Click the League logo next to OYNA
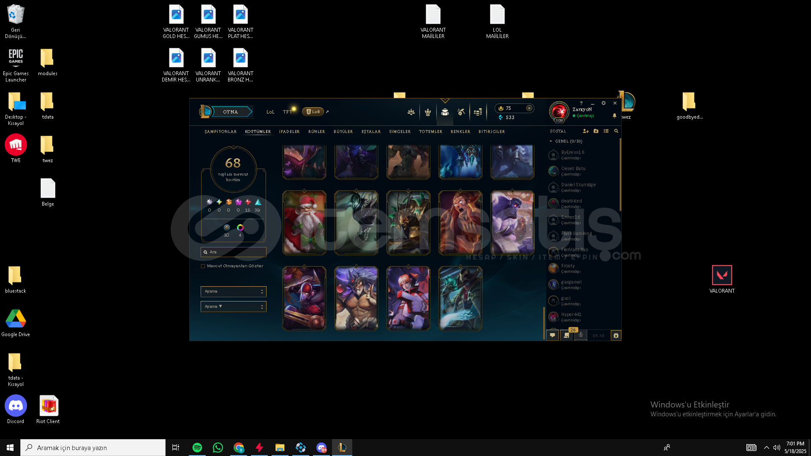 tap(206, 111)
